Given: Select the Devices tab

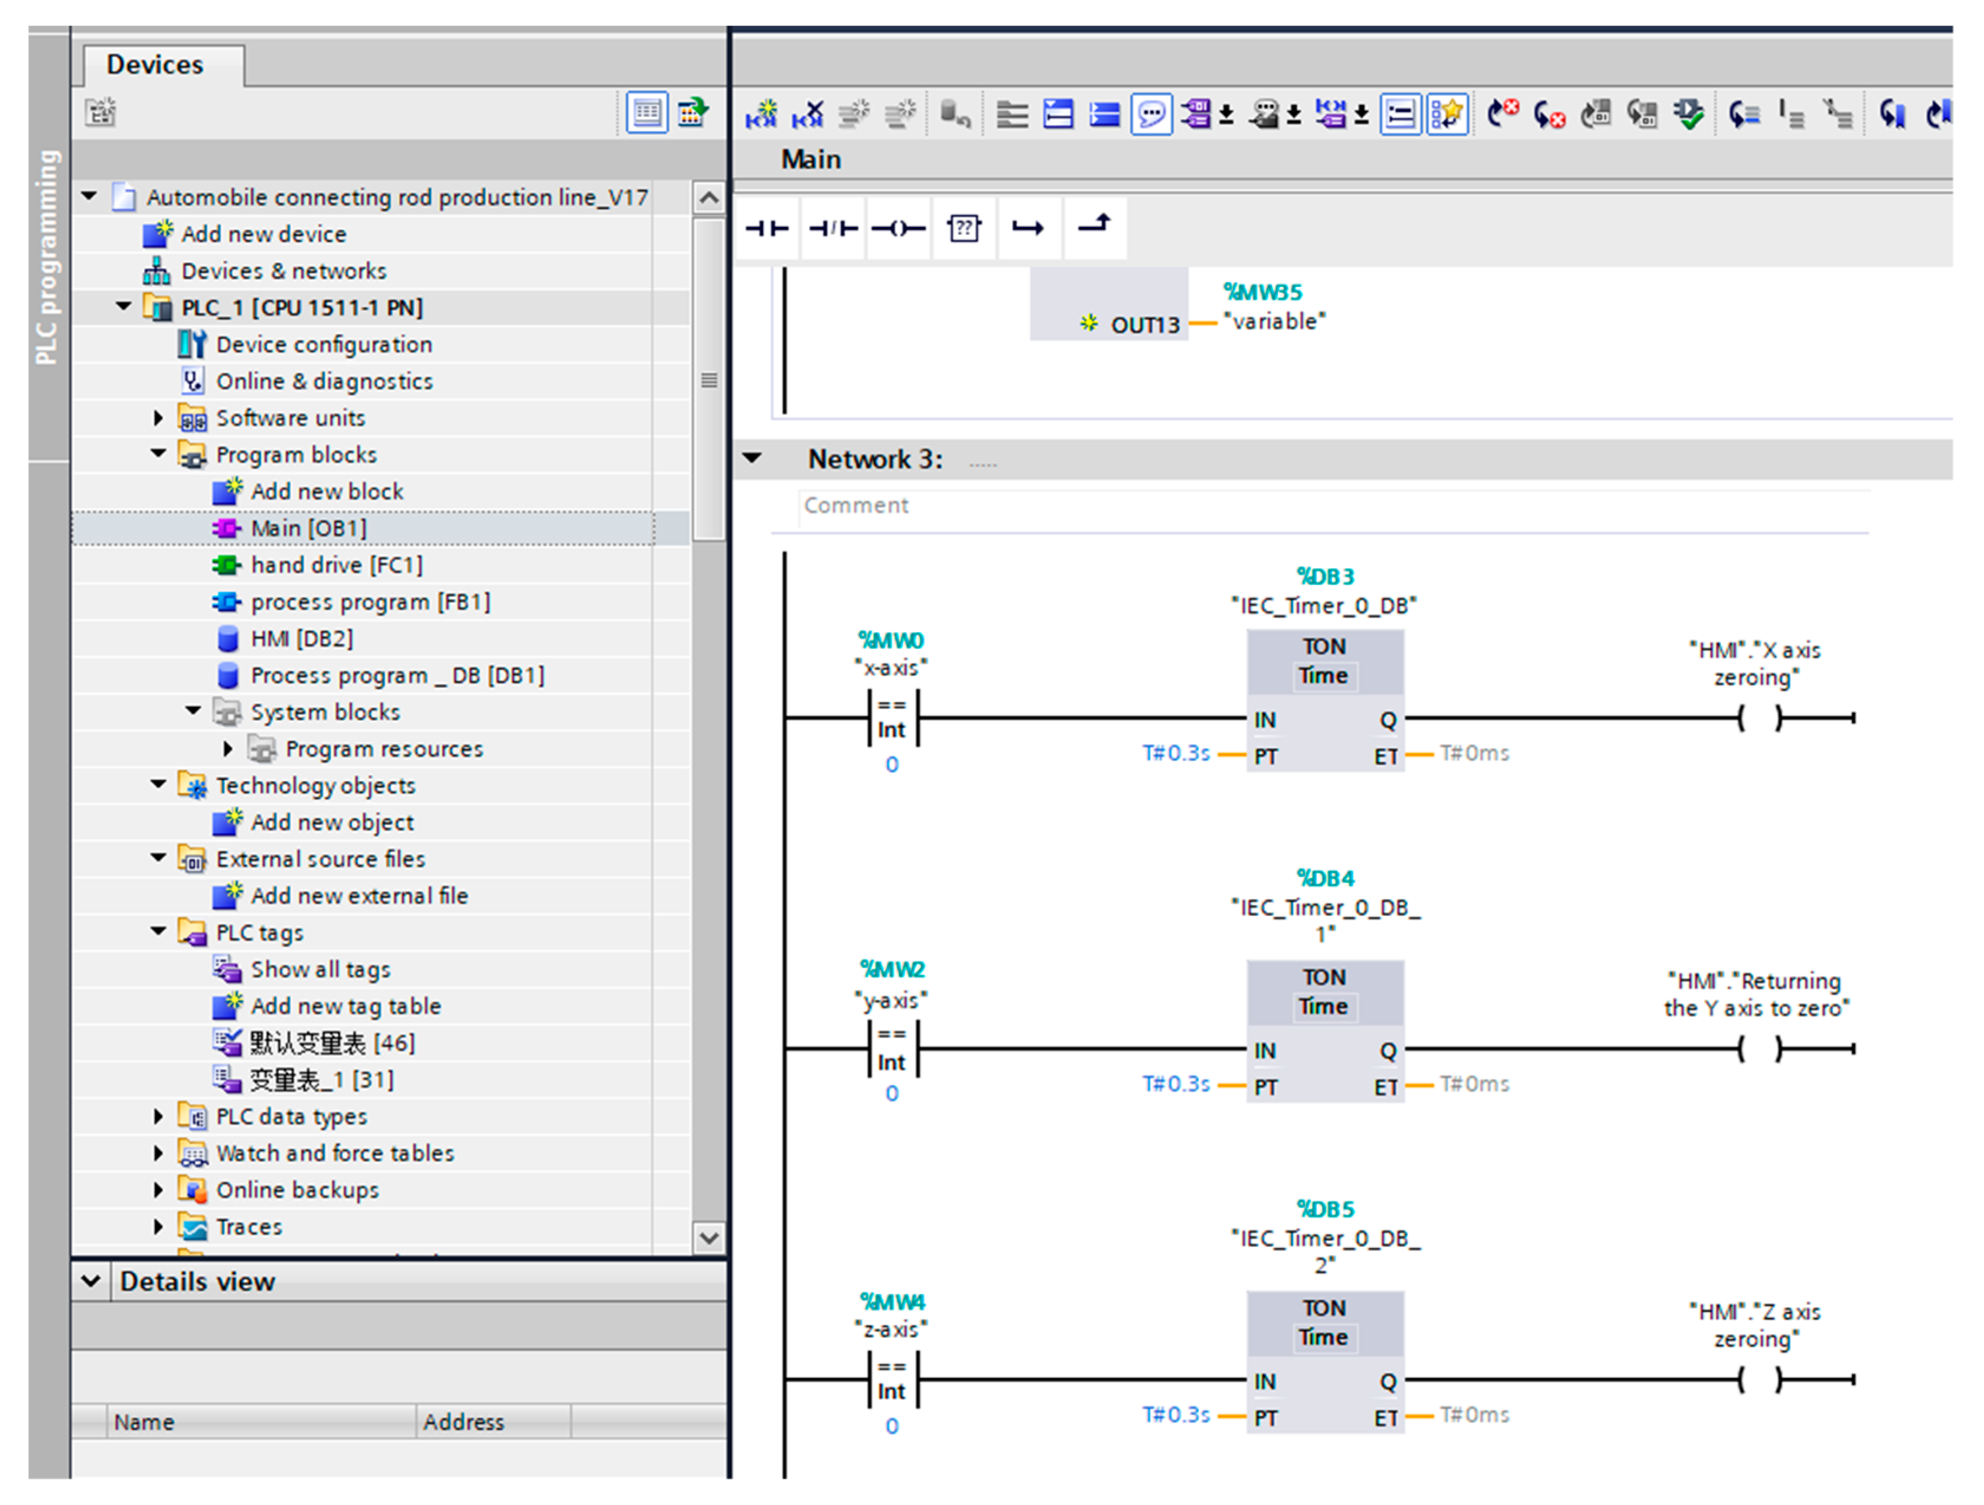Looking at the screenshot, I should click(155, 64).
